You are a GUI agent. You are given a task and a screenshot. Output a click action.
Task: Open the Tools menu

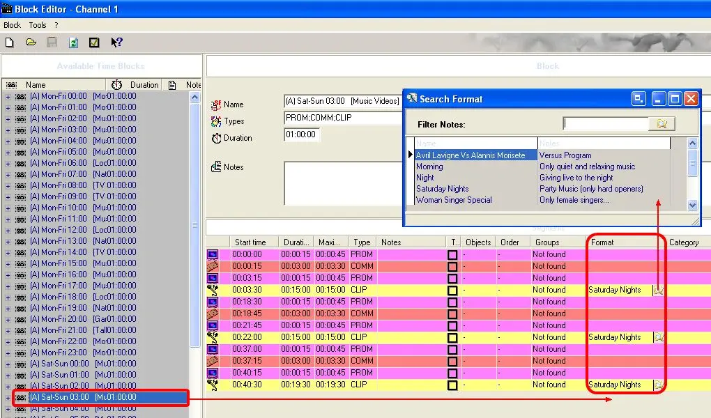(38, 25)
